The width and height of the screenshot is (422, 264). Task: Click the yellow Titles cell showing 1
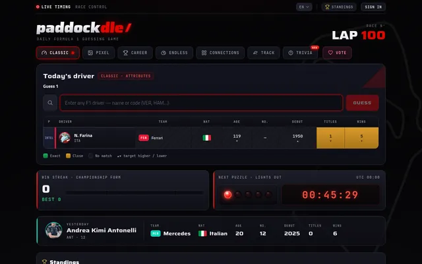tap(330, 138)
